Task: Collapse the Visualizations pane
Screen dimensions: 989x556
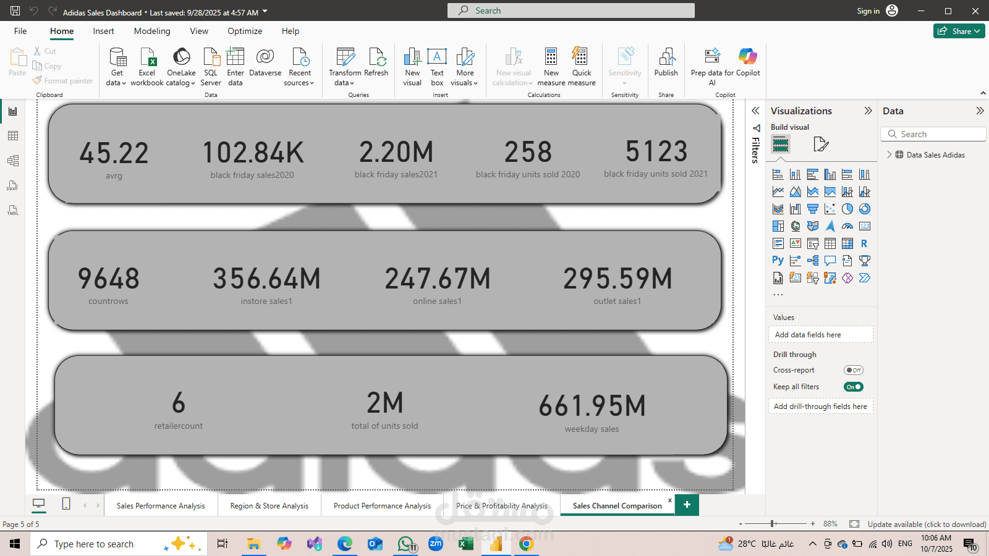Action: coord(868,111)
